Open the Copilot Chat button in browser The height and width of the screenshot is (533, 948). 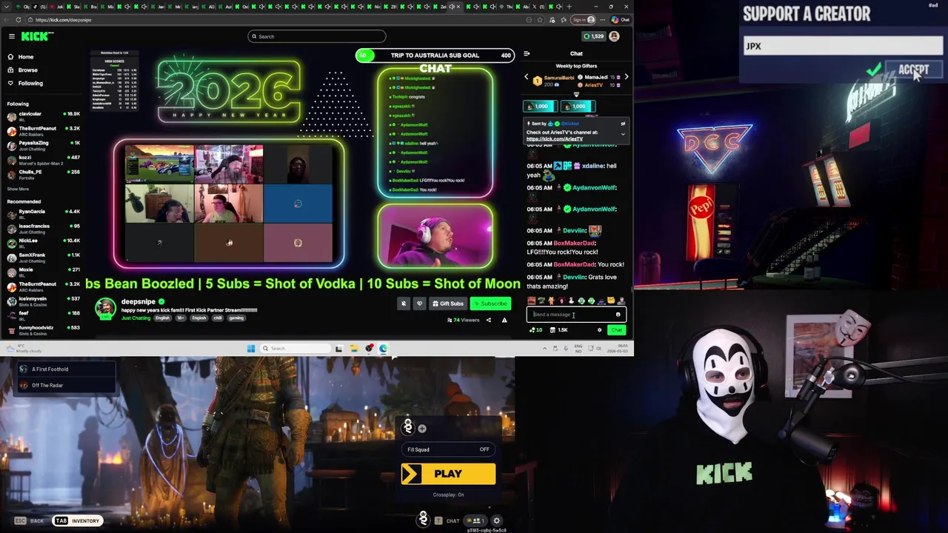621,20
